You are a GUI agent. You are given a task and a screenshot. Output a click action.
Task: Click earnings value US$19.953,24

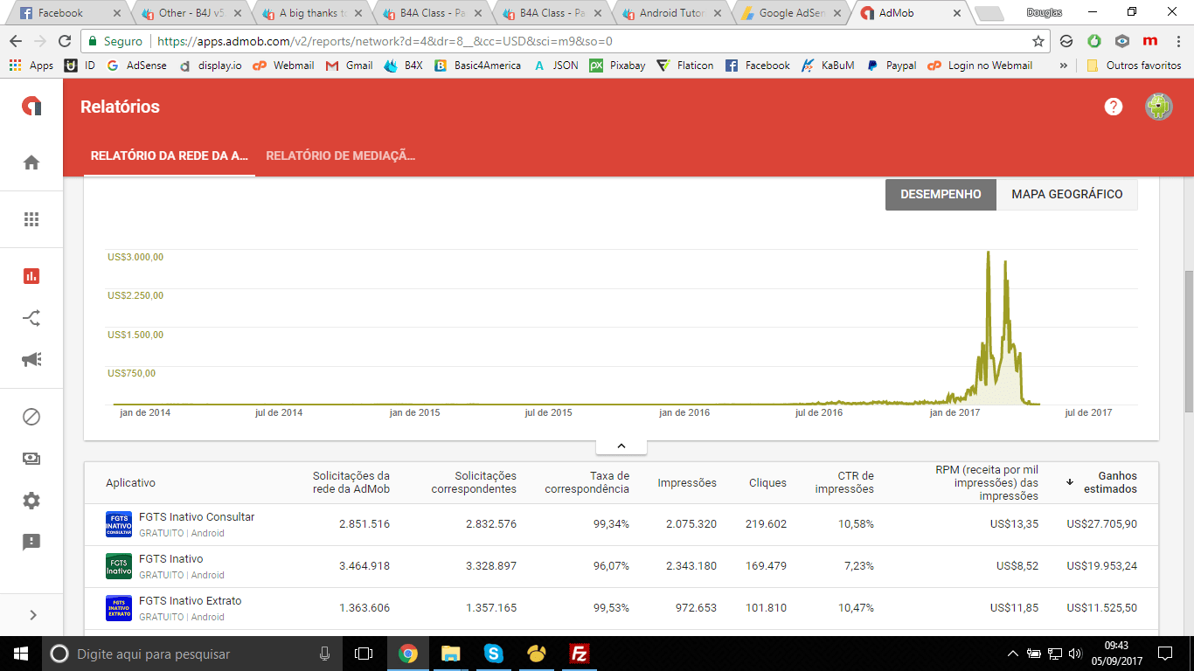1102,566
